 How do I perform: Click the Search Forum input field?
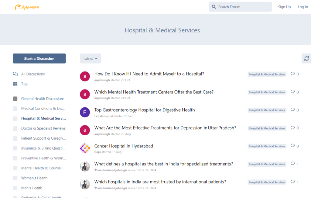click(x=243, y=7)
